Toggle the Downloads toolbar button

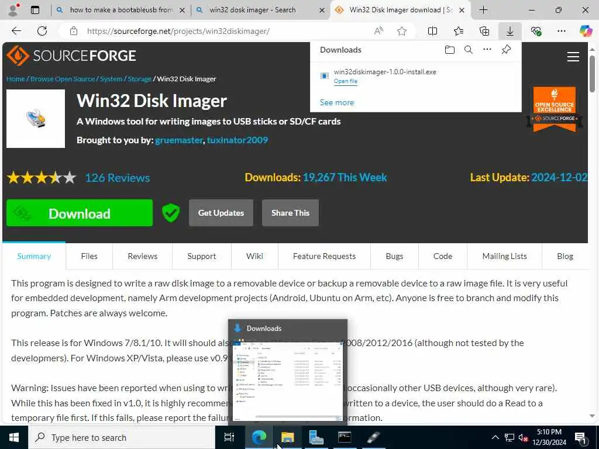click(x=510, y=31)
